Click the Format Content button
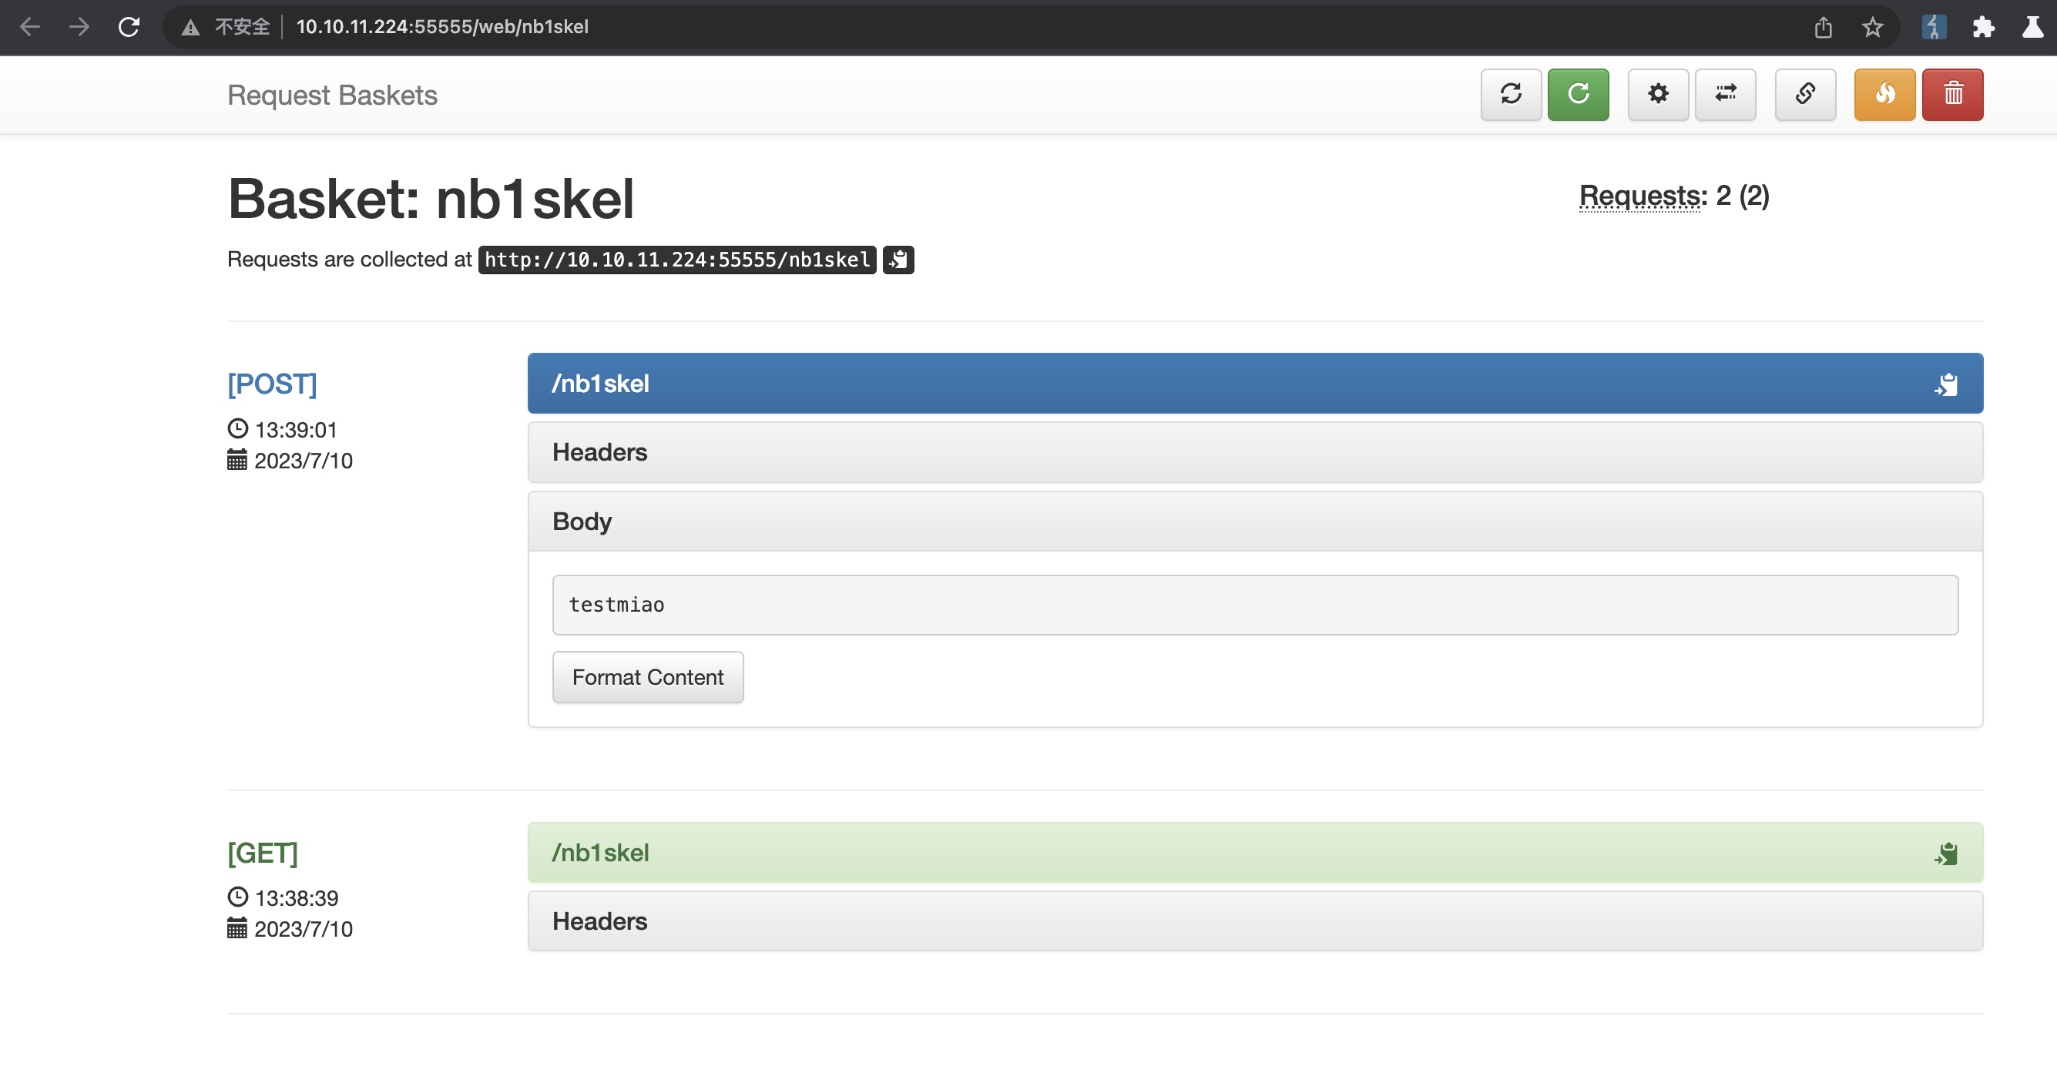2057x1080 pixels. pyautogui.click(x=648, y=677)
